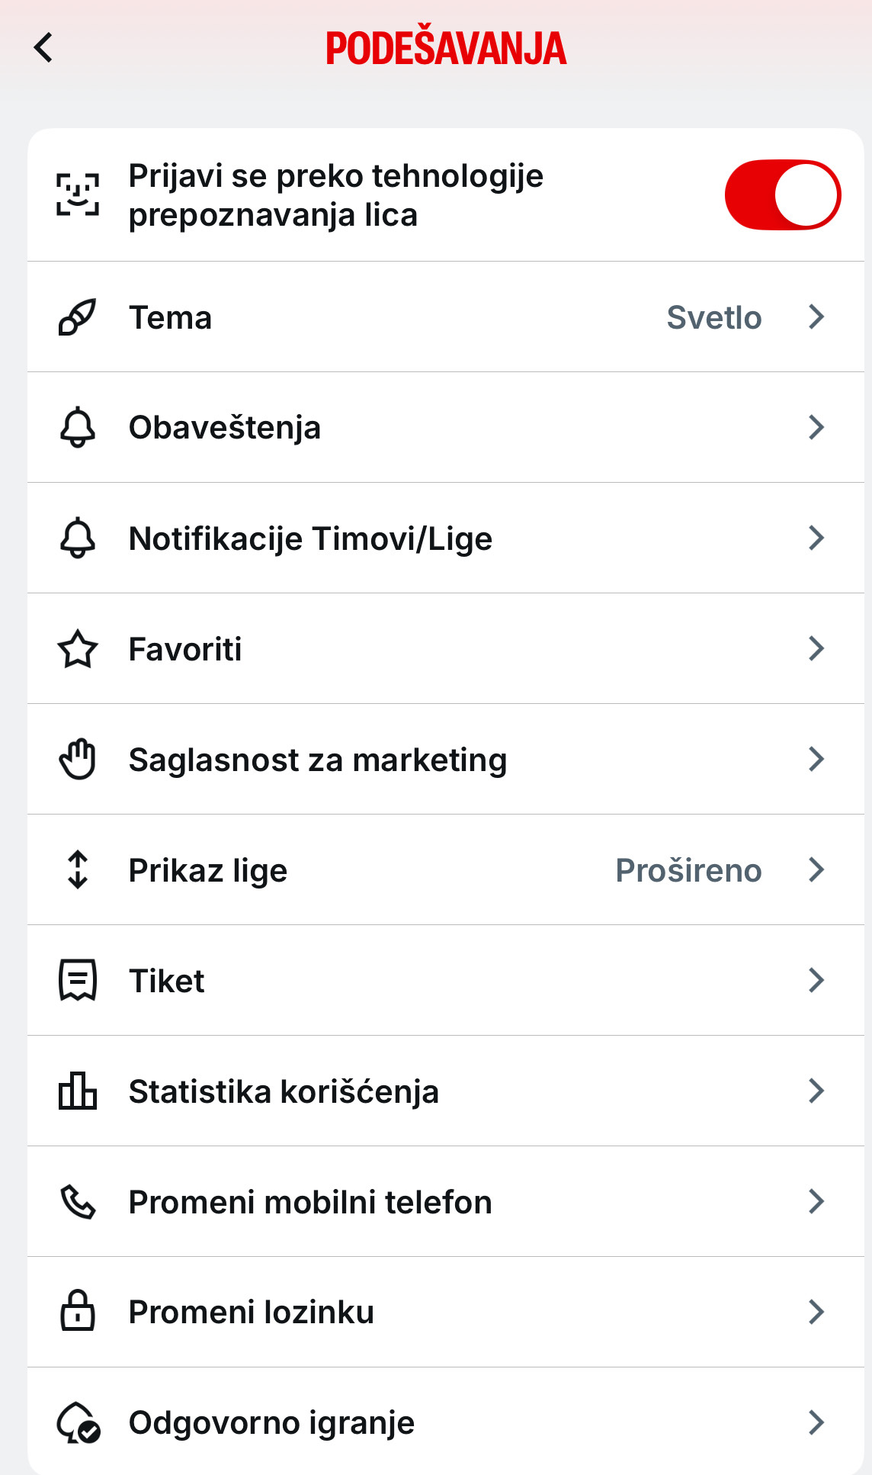The image size is (872, 1475).
Task: Click the paintbrush icon beside Tema
Action: click(x=78, y=317)
